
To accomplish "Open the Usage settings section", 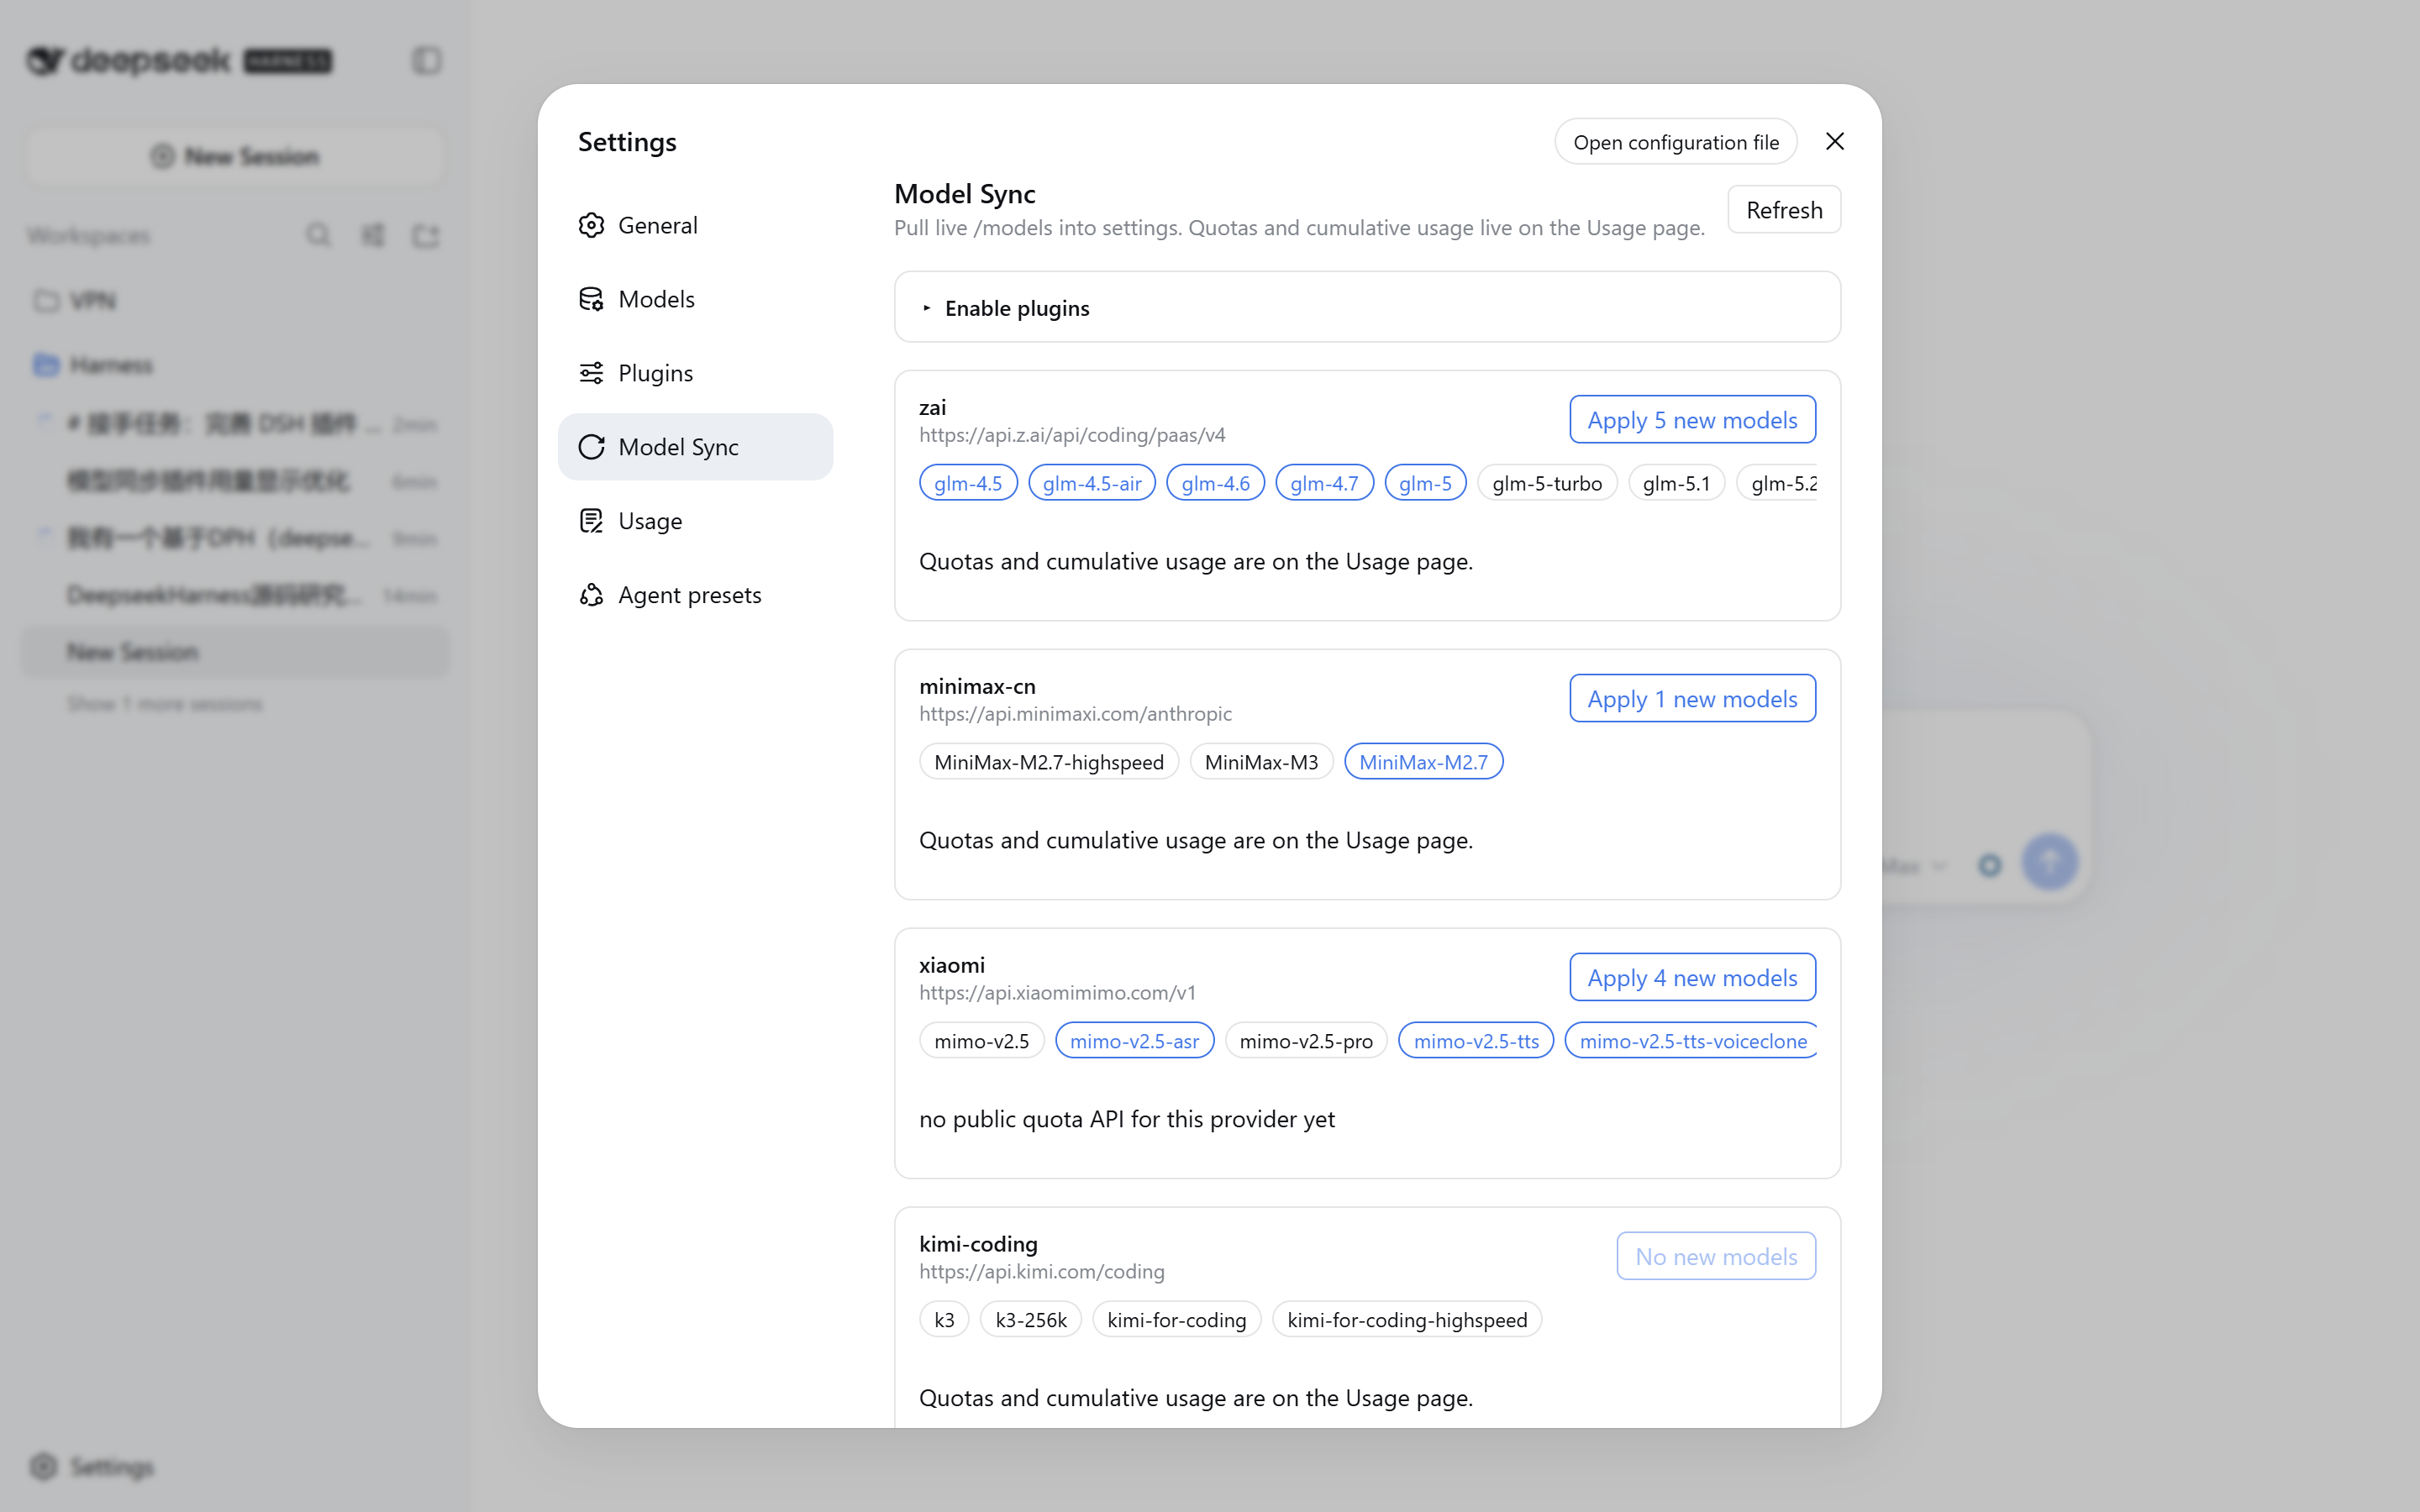I will click(695, 521).
